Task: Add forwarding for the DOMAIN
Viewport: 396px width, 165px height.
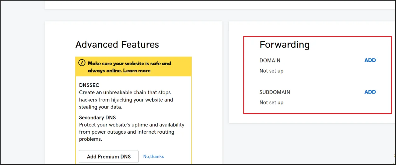Action: [370, 60]
